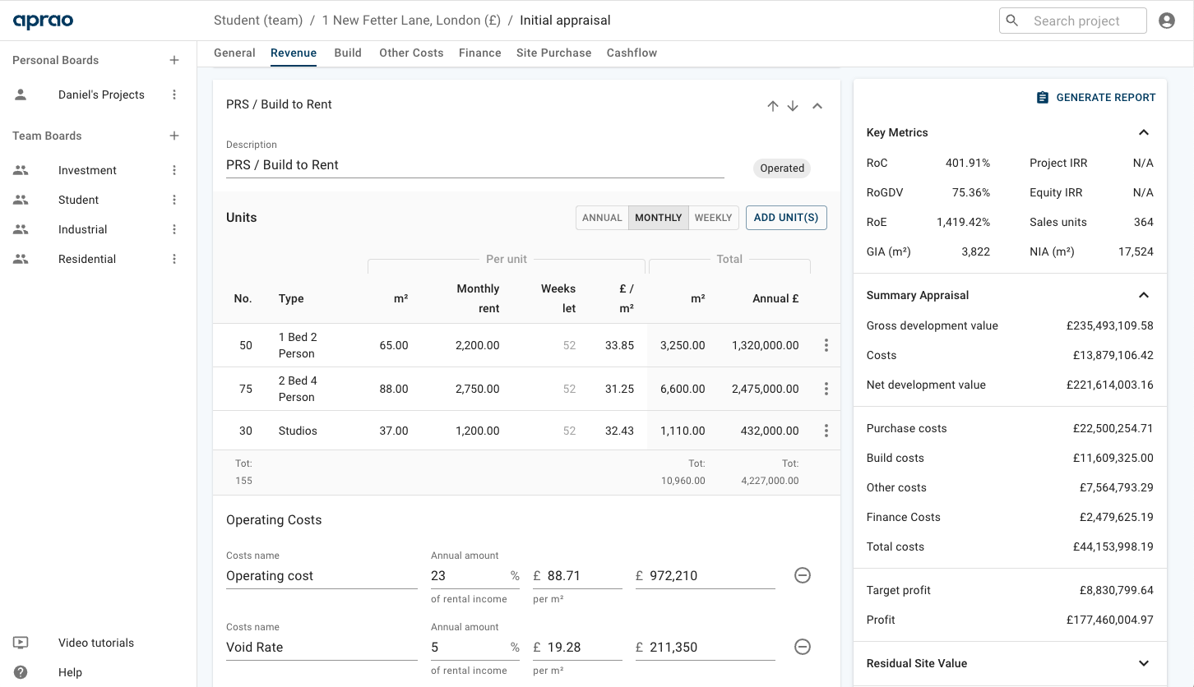This screenshot has height=687, width=1194.
Task: Click the RoC value 401.91%
Action: pyautogui.click(x=968, y=163)
